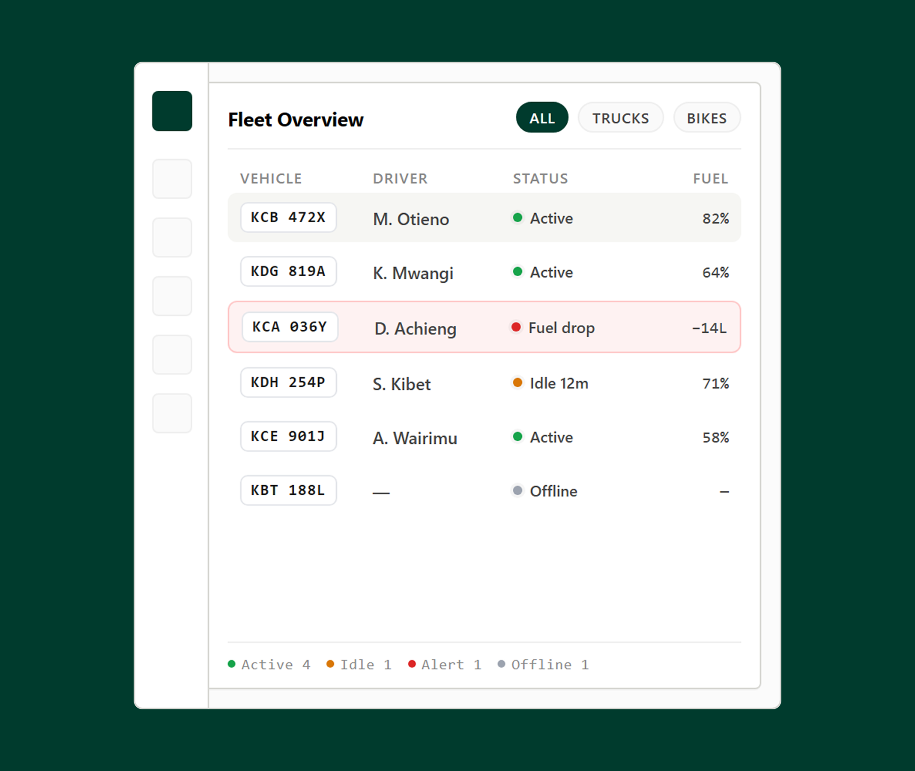Click the Fleet Overview heading

point(296,120)
